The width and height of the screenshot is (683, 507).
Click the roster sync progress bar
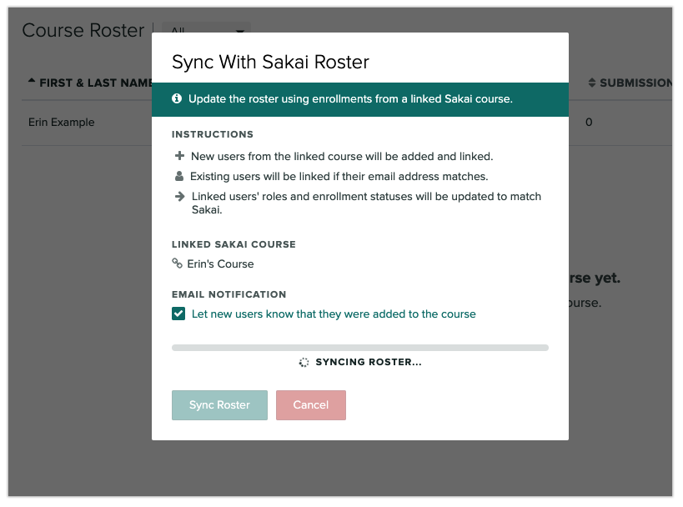click(x=360, y=347)
